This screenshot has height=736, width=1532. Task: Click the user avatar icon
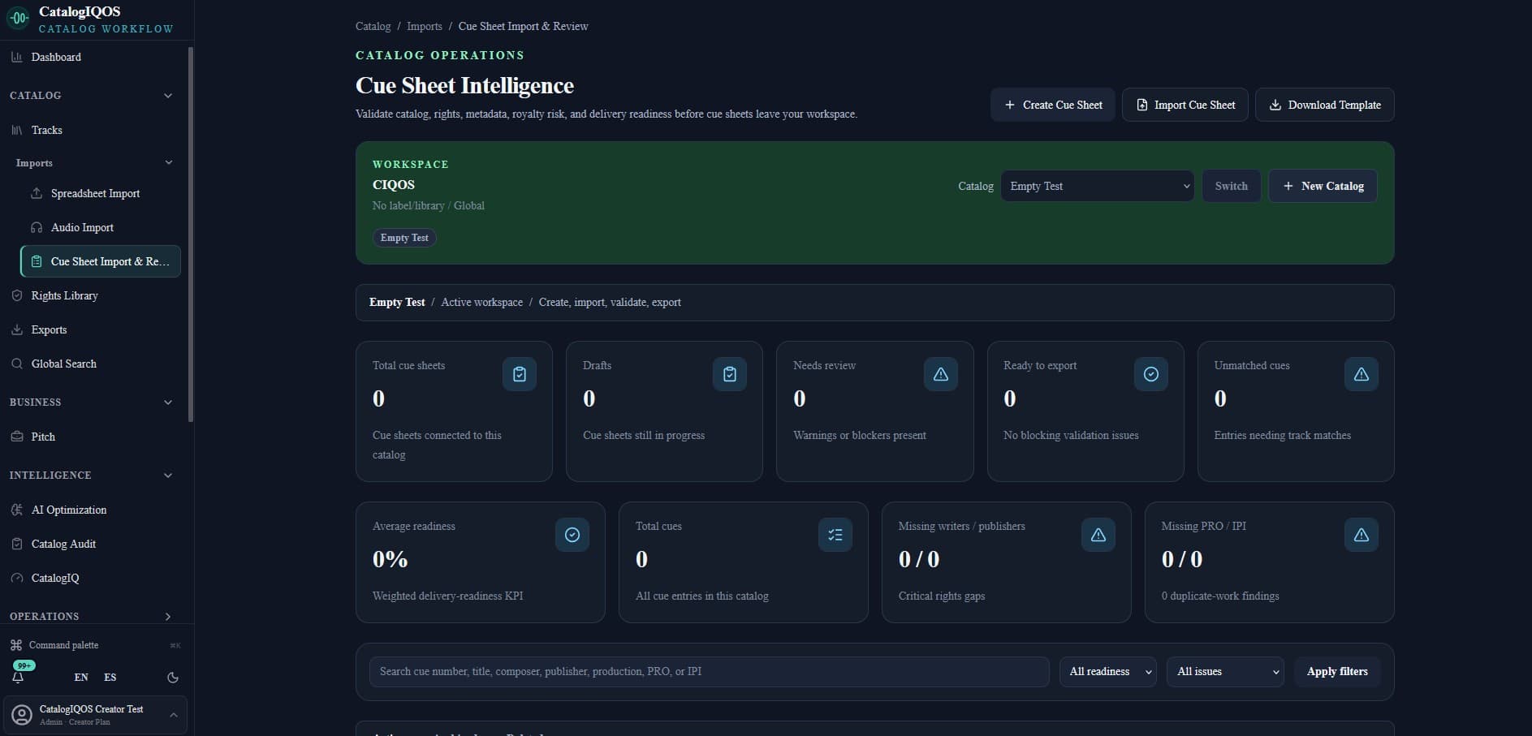23,715
